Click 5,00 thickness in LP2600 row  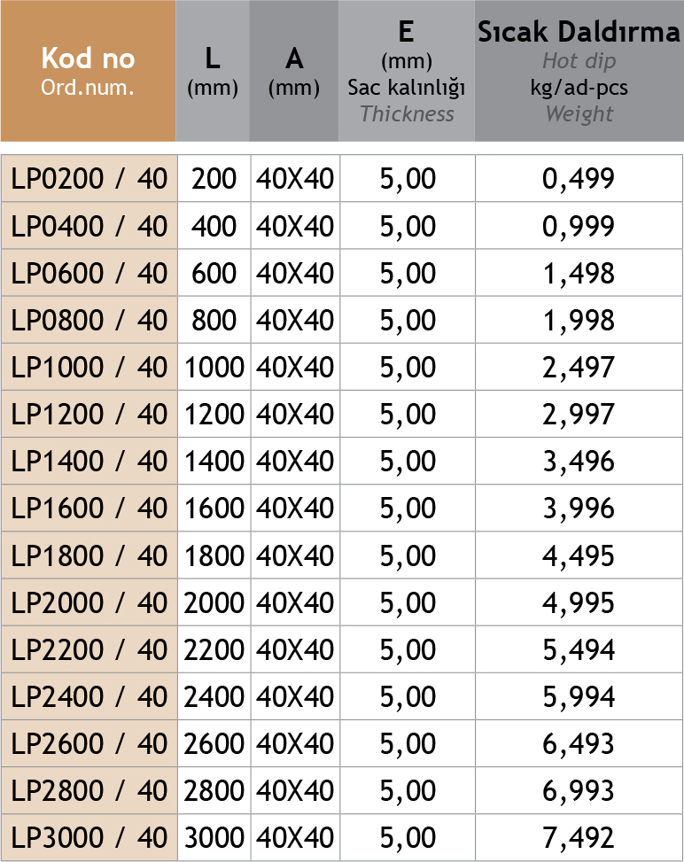click(408, 743)
